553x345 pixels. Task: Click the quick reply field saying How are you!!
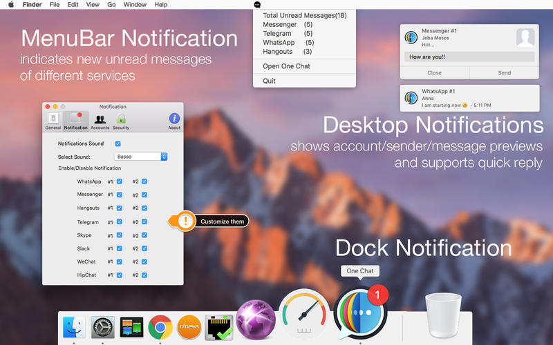(469, 57)
